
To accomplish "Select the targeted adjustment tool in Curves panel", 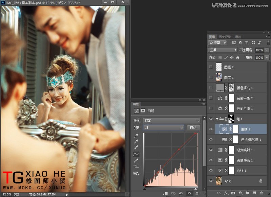I will tap(136, 127).
